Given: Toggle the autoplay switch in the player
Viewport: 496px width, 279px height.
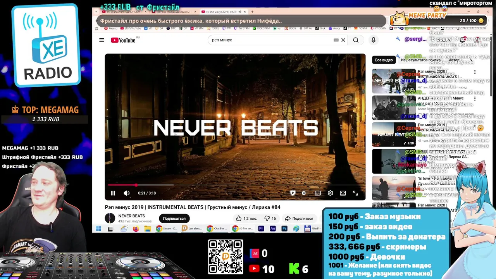Looking at the screenshot, I should 304,193.
